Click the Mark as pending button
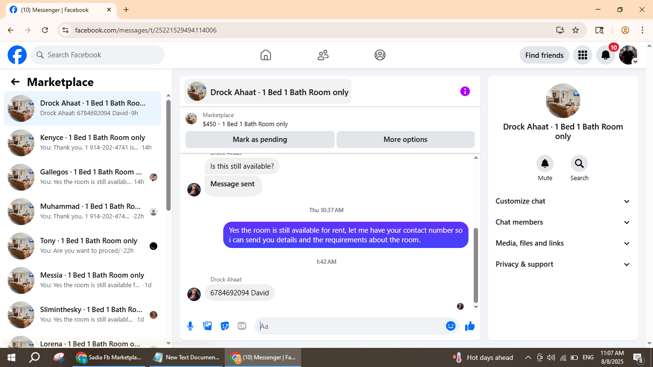The height and width of the screenshot is (367, 653). pyautogui.click(x=260, y=140)
